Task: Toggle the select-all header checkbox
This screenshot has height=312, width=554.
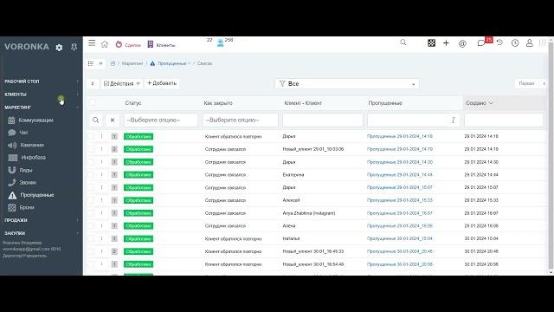Action: [x=93, y=102]
